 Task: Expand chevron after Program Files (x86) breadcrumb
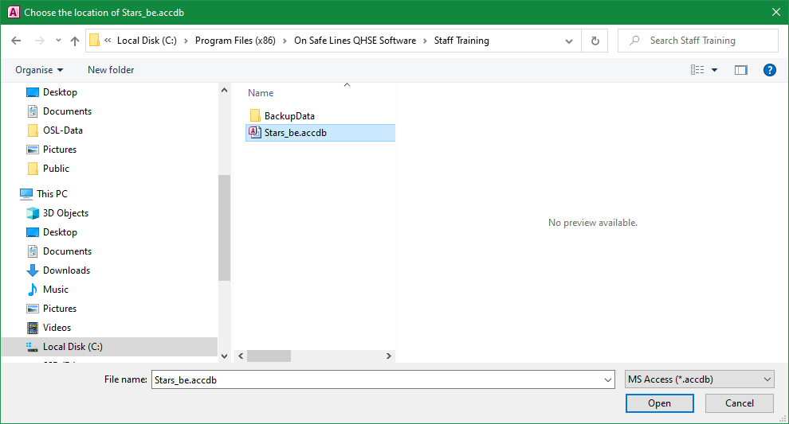coord(285,41)
